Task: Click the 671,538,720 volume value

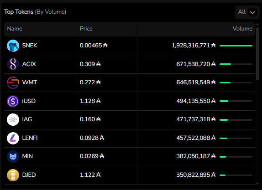Action: point(196,64)
